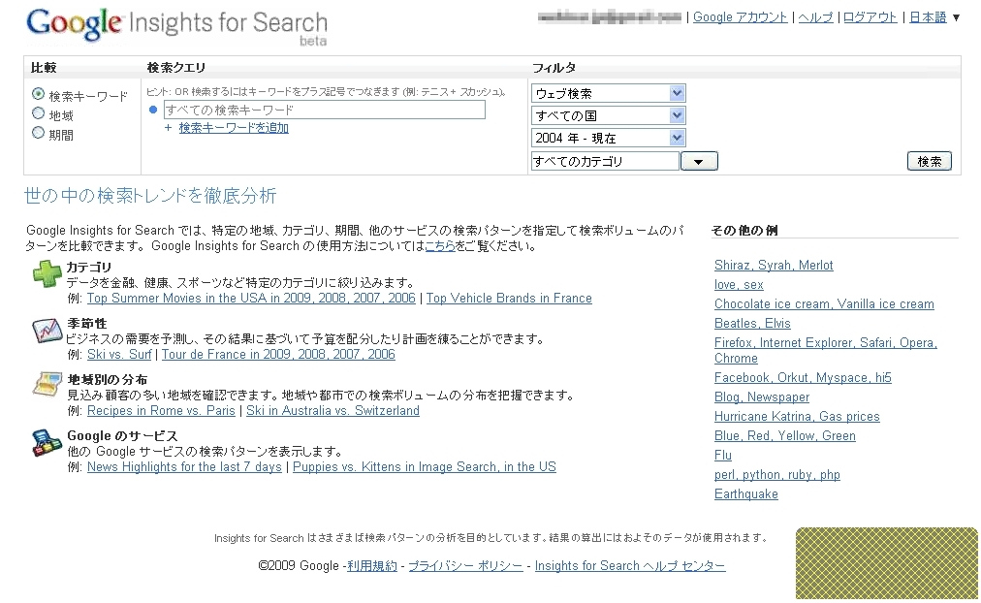This screenshot has width=981, height=603.
Task: Open News Highlights for the last 7 days
Action: (x=184, y=467)
